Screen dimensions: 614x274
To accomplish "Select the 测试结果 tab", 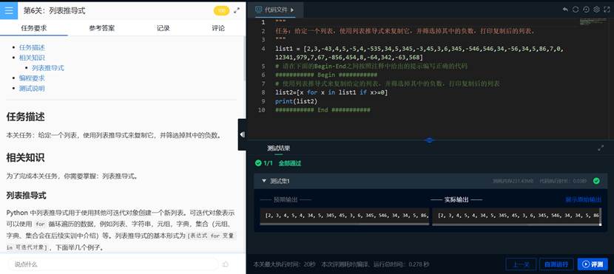I will point(279,148).
